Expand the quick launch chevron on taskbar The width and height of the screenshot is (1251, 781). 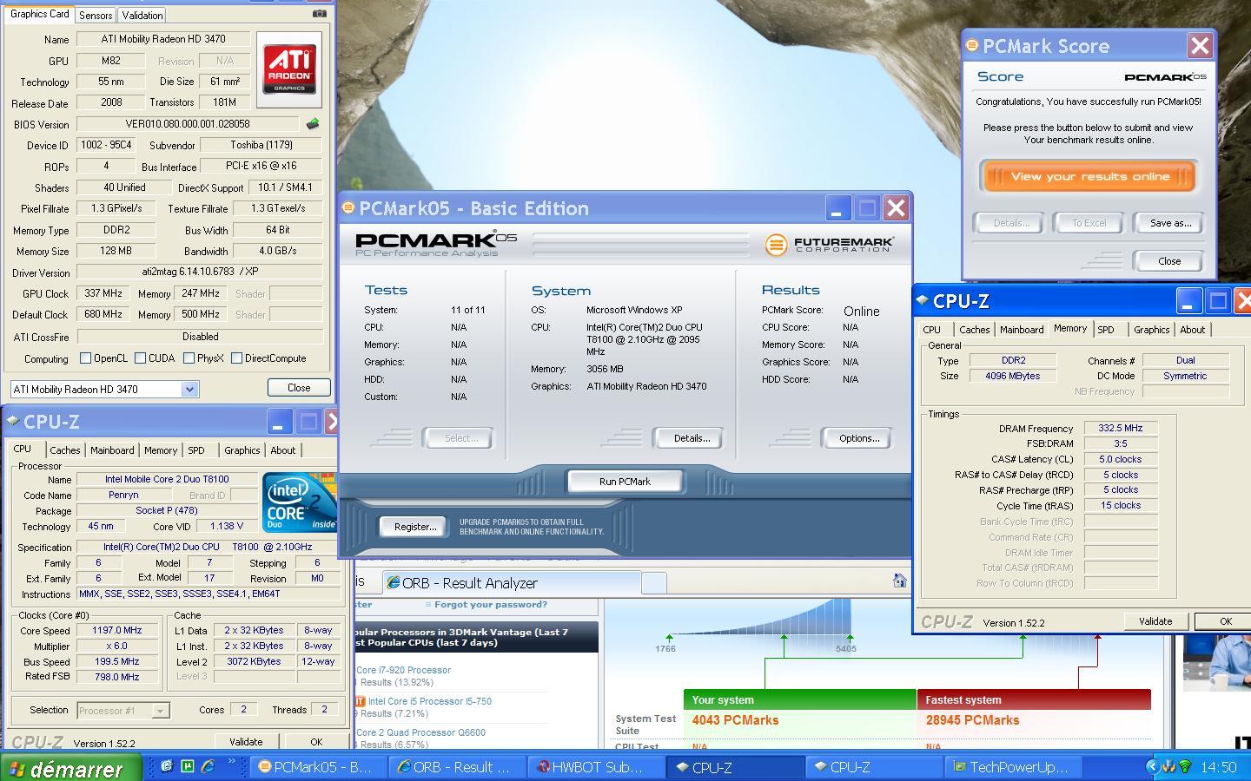(232, 764)
